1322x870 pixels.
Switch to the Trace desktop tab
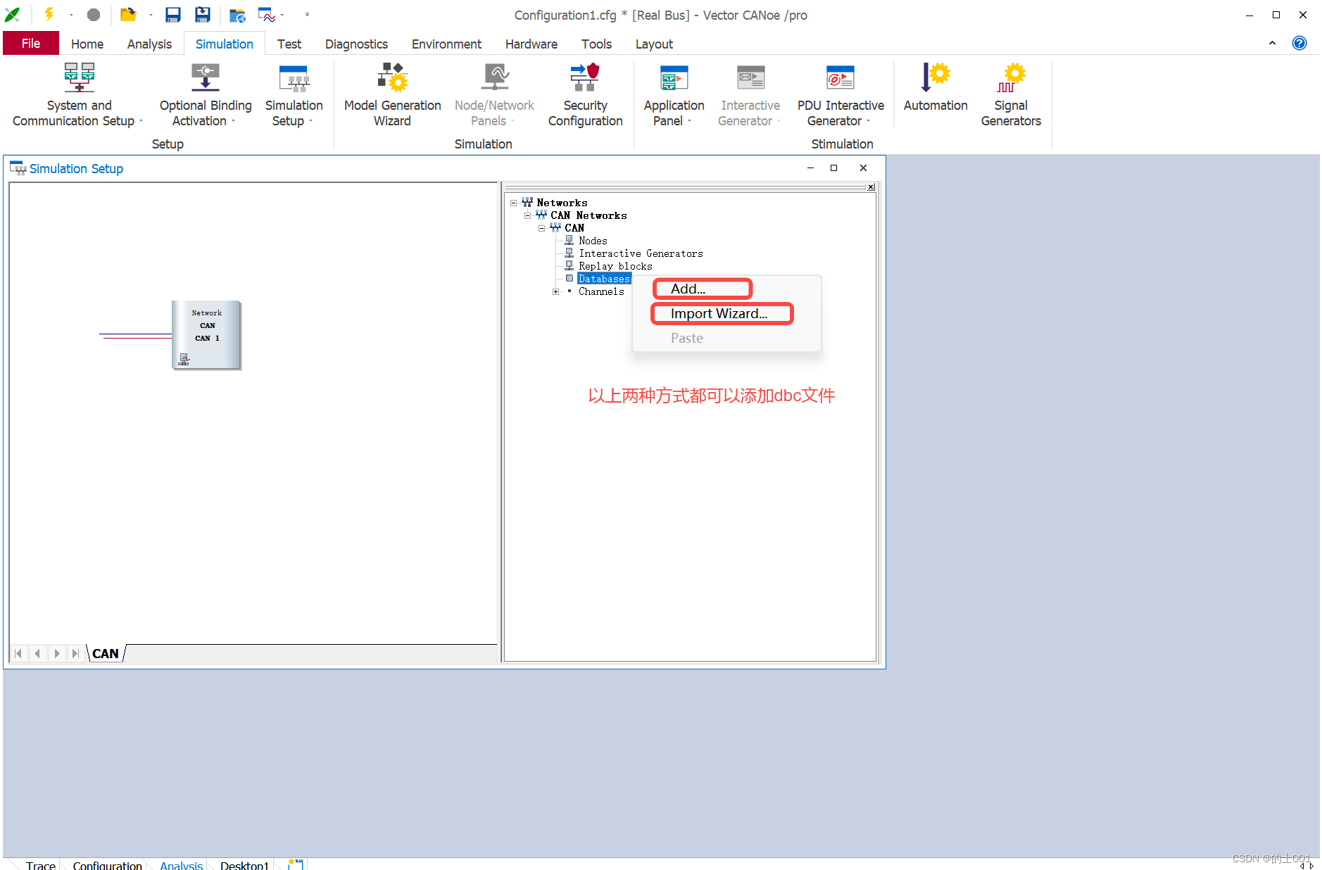coord(41,865)
